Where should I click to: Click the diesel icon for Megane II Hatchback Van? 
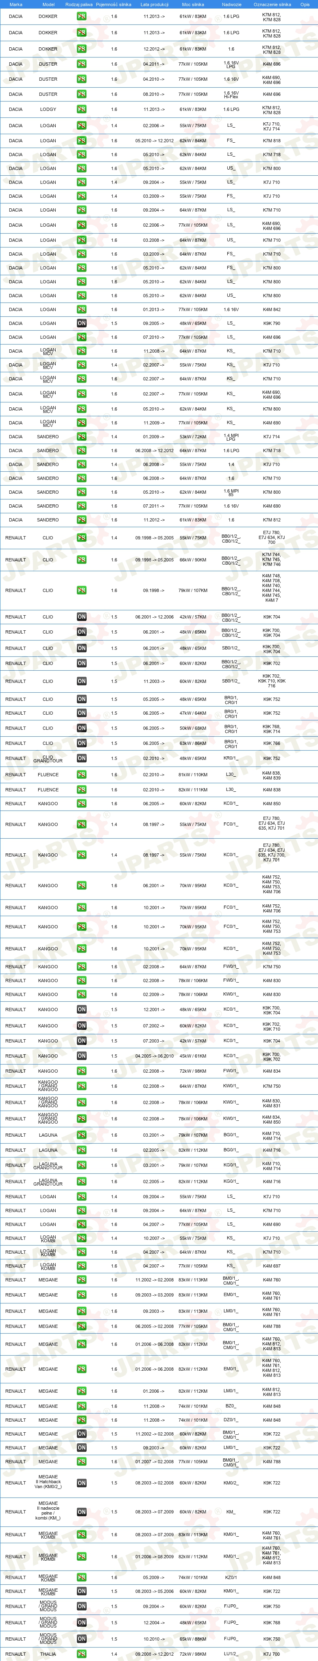pyautogui.click(x=81, y=1483)
